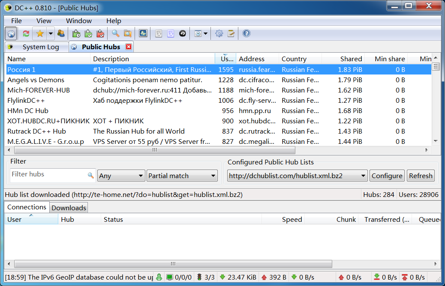The image size is (445, 286).
Task: Expand the Favorite Hubs dropdown arrow
Action: pyautogui.click(x=51, y=33)
